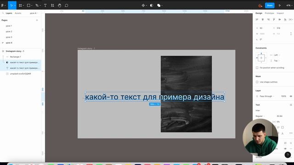
Task: Open Frame tool dropdown arrow
Action: pos(23,5)
